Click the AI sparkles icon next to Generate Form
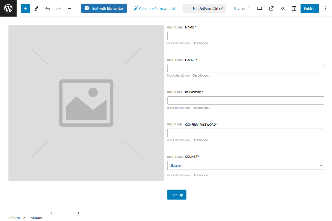Screen dimensions: 332x221 (136, 8)
